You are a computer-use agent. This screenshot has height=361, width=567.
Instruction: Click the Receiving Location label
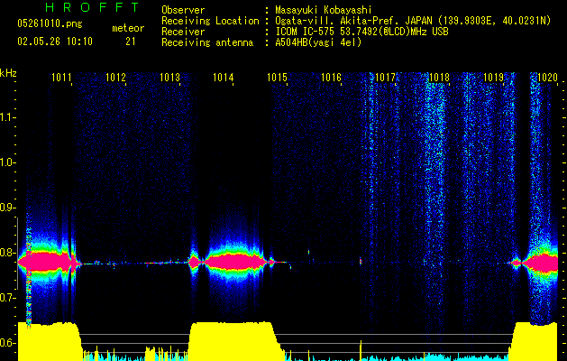pyautogui.click(x=210, y=21)
